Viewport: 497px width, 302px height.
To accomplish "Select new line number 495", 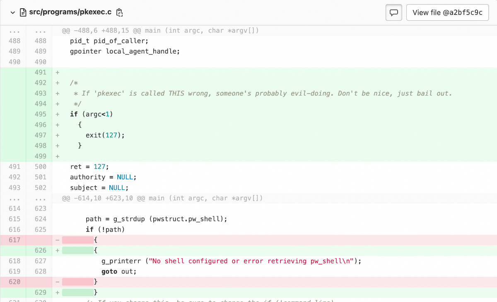I will click(x=41, y=114).
